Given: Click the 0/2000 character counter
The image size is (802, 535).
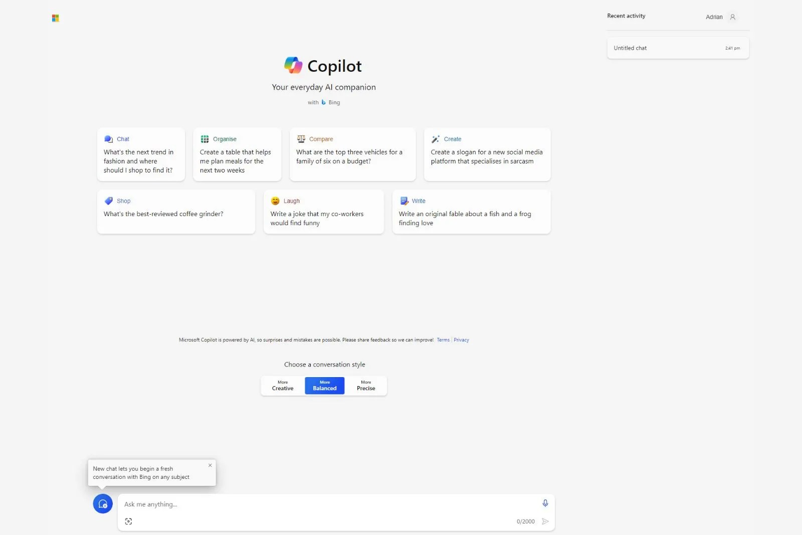Looking at the screenshot, I should pos(525,521).
